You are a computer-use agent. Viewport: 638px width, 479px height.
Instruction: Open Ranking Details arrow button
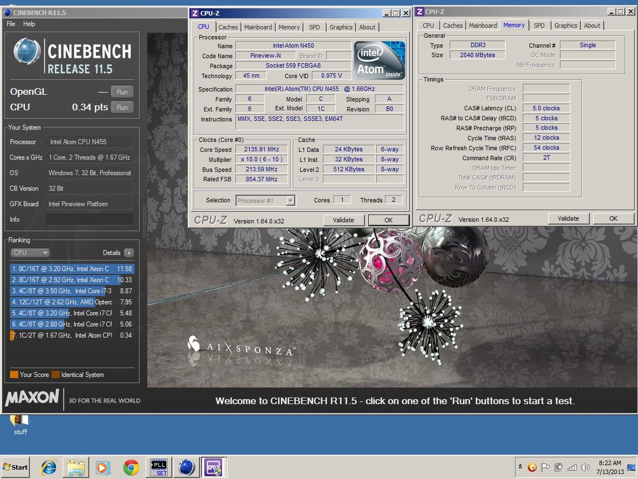click(129, 253)
